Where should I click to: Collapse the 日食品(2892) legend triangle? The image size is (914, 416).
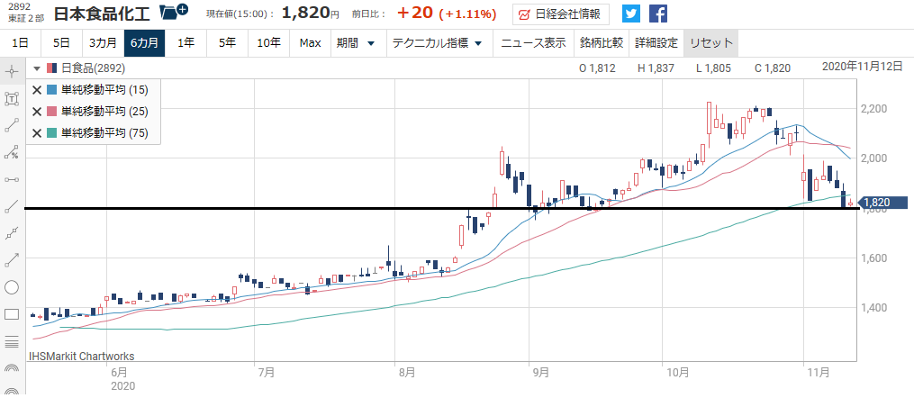37,68
